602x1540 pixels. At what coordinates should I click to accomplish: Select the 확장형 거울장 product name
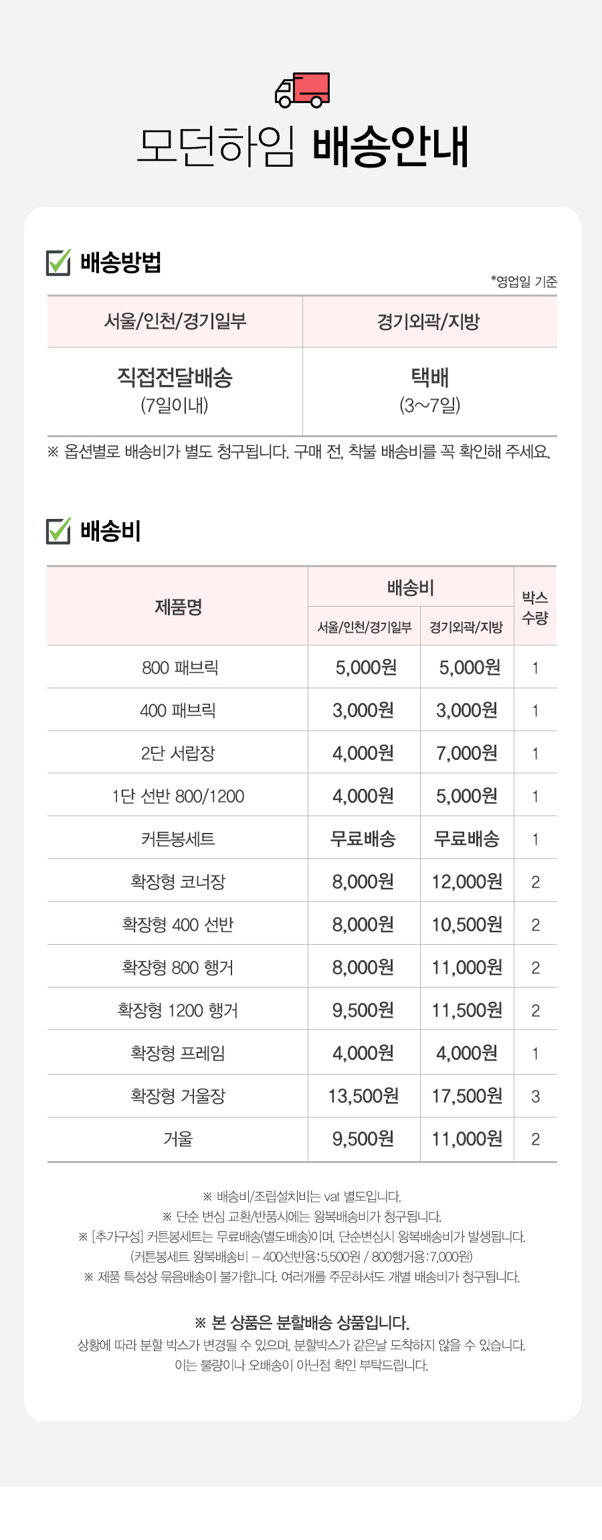pyautogui.click(x=178, y=1095)
